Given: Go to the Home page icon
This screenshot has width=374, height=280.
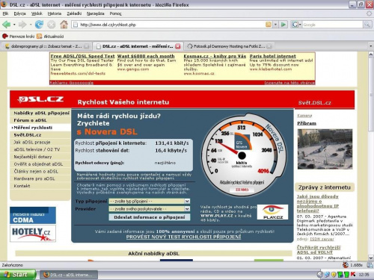Looking at the screenshot, I should tap(64, 25).
